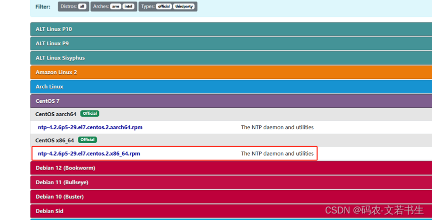
Task: Click the "Filter:" label
Action: tap(43, 7)
